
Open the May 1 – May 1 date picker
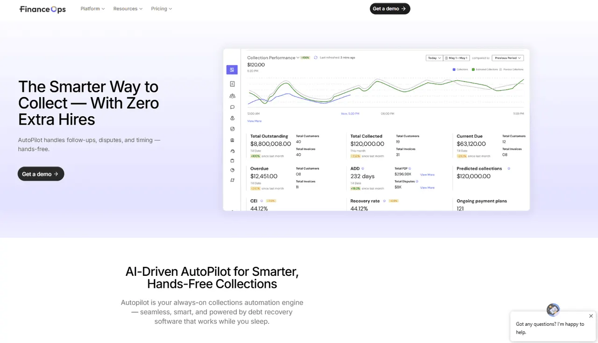coord(456,58)
